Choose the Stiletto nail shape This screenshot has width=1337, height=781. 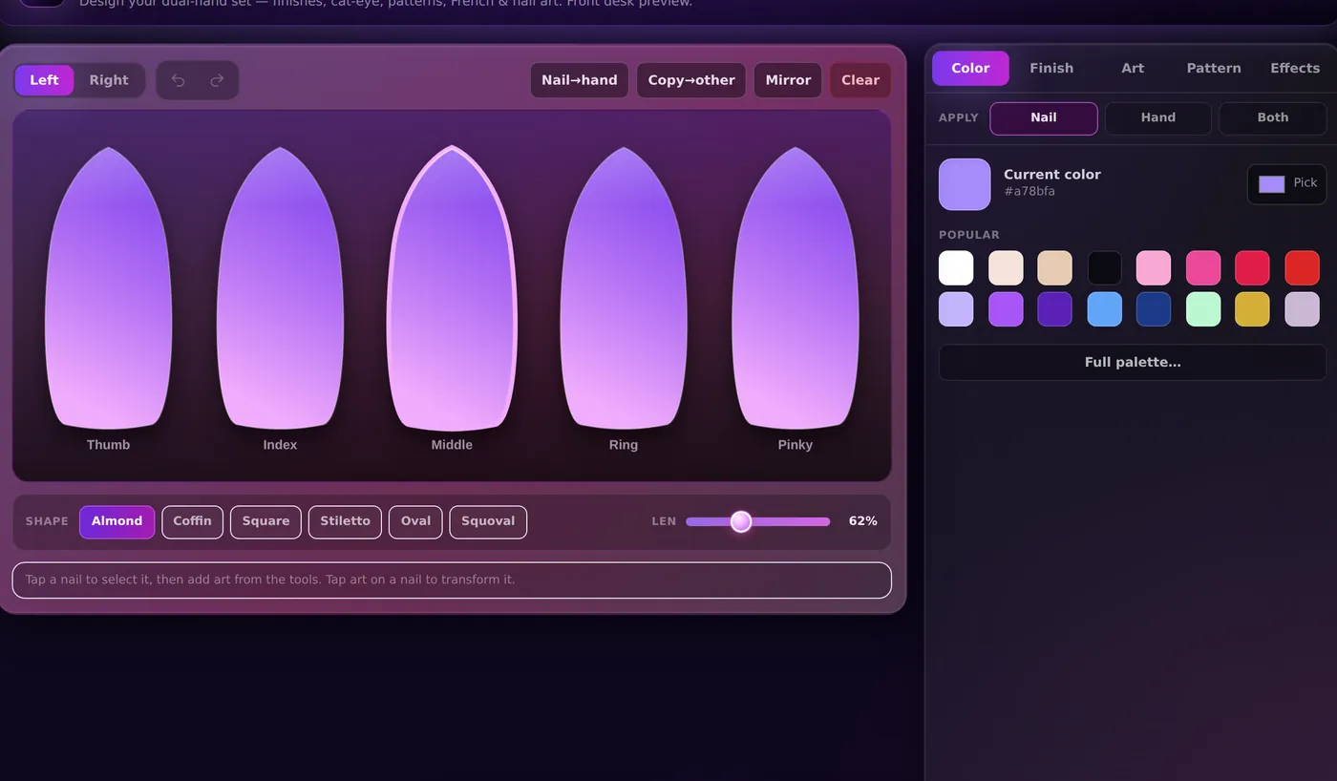[x=345, y=522]
